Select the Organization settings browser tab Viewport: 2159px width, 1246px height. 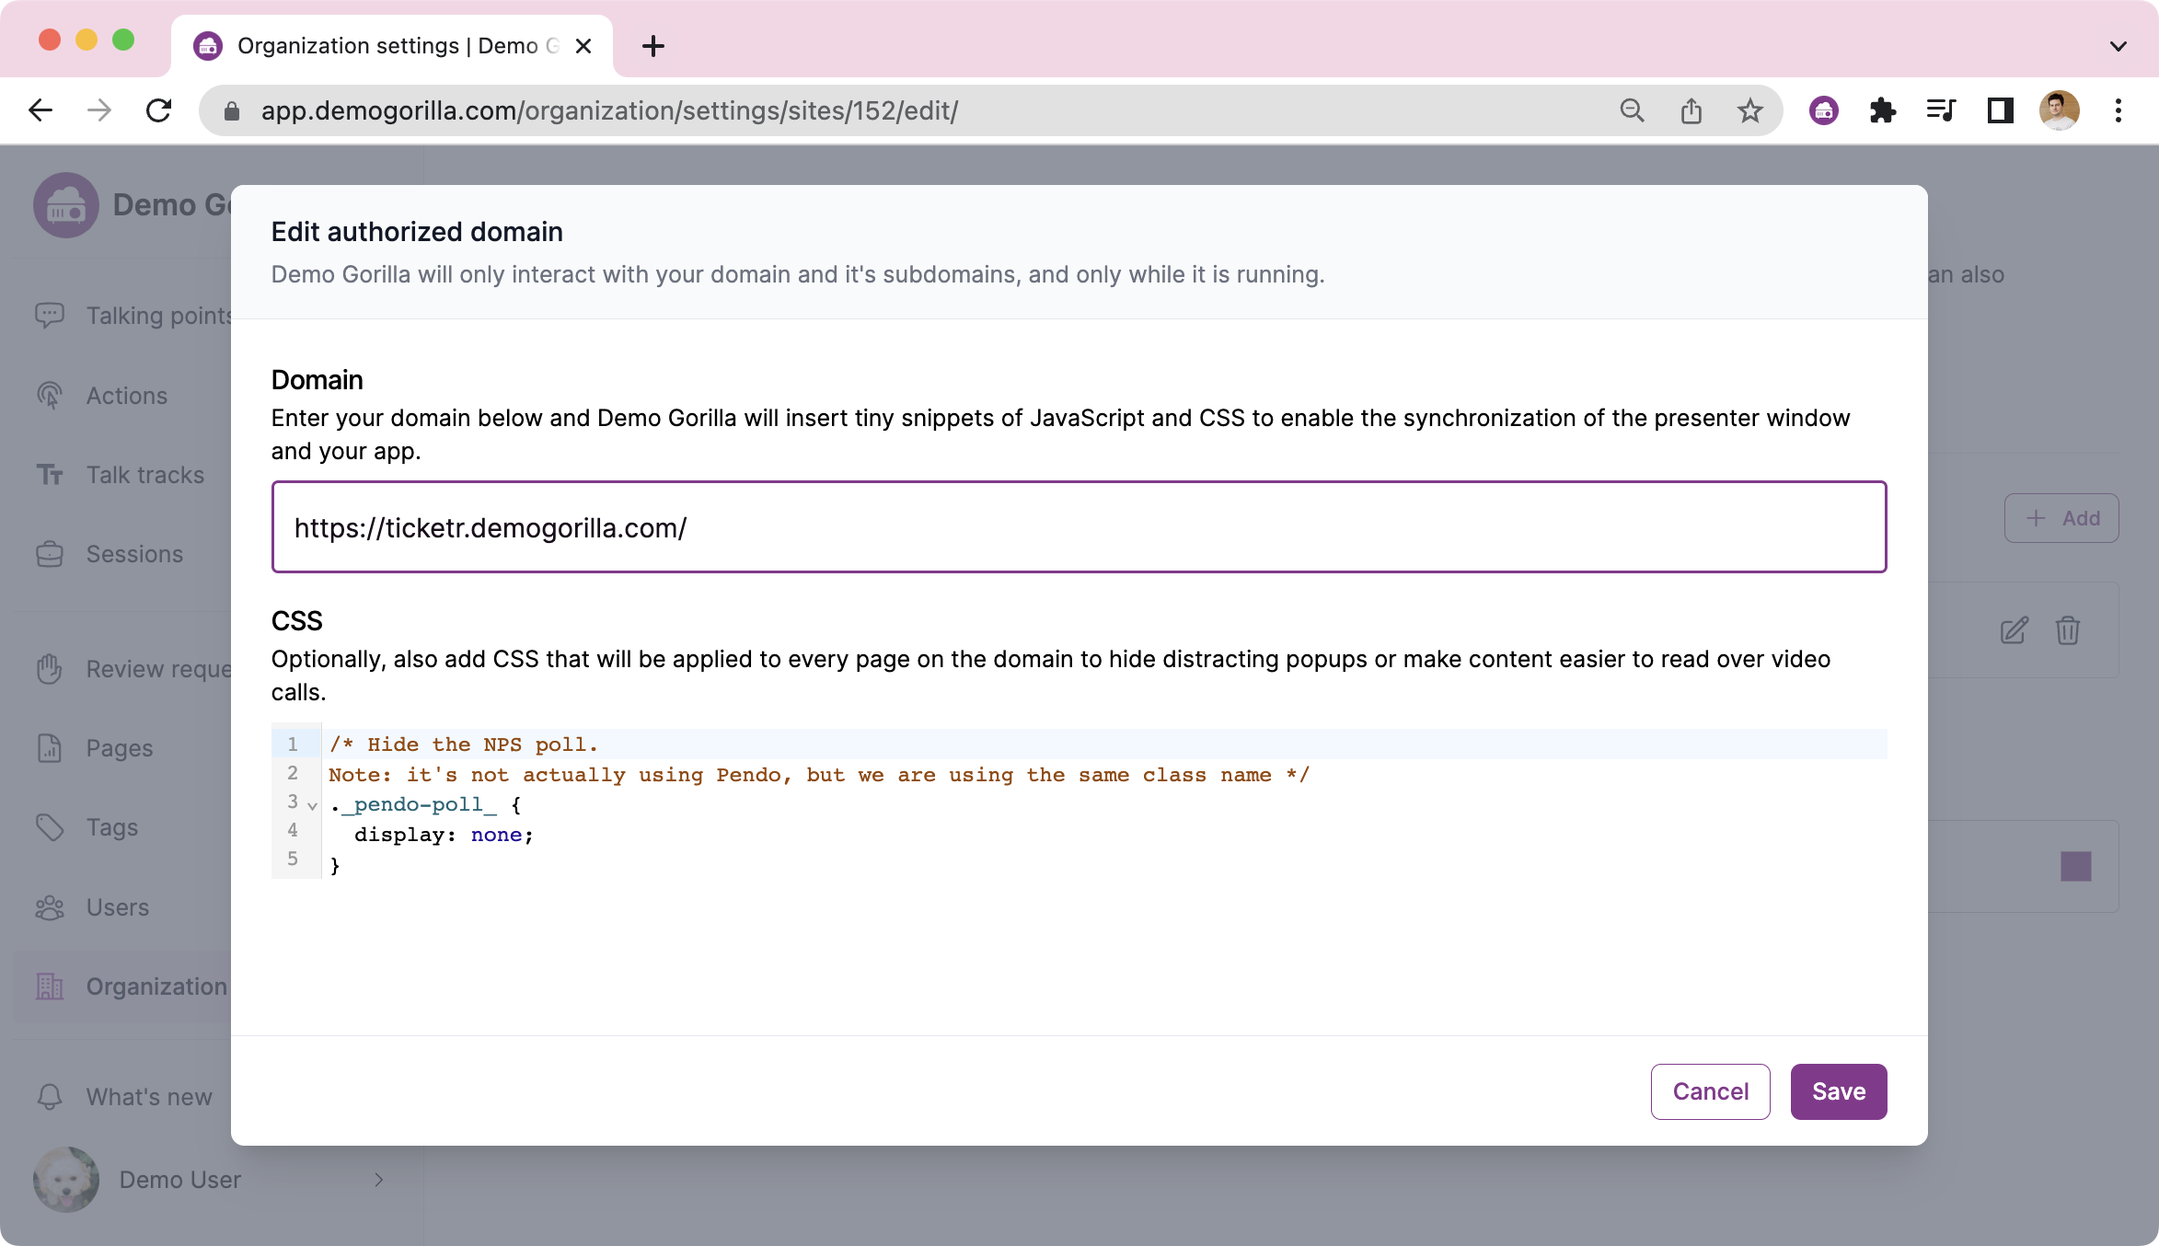coord(387,46)
